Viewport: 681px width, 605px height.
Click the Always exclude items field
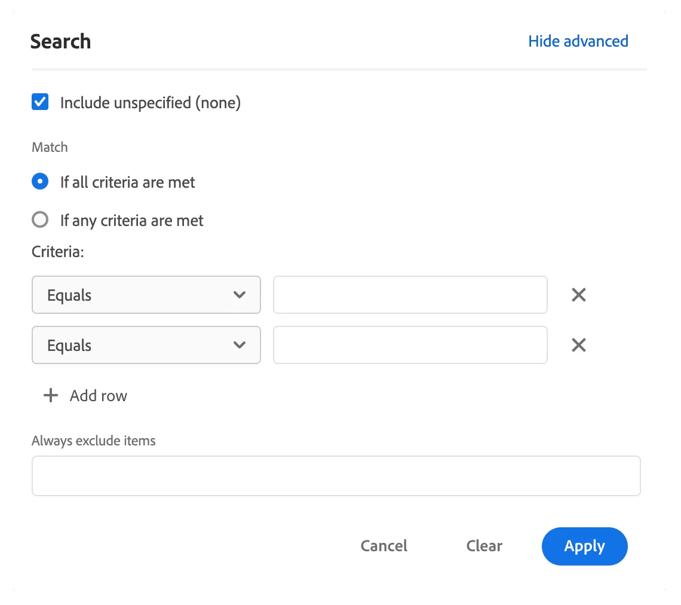(336, 476)
